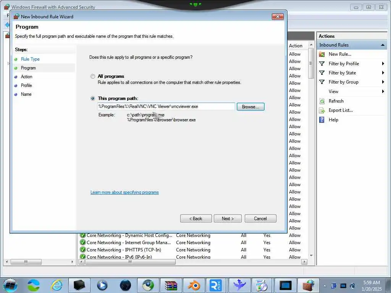Click the green orb browser taskbar icon
Screen dimensions: 391x293
[148, 285]
